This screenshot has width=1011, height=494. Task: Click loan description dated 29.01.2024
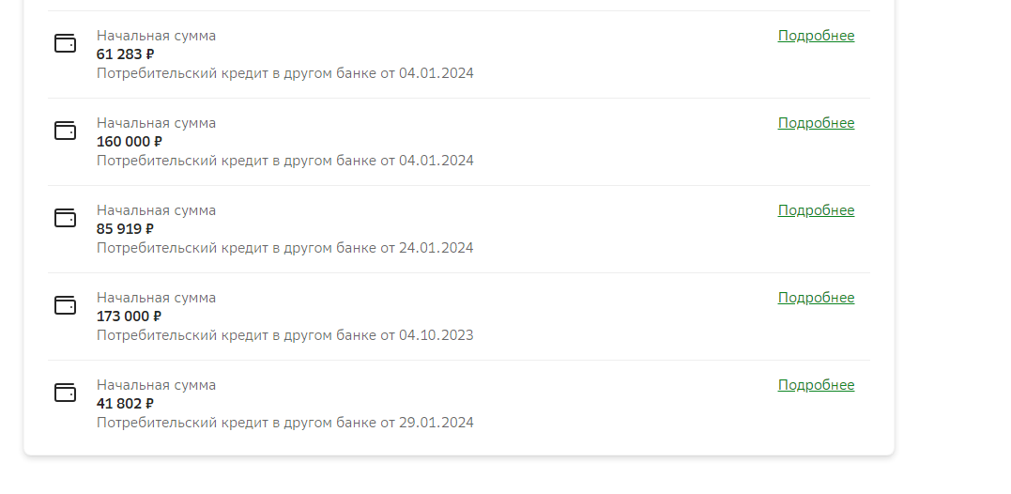(284, 423)
